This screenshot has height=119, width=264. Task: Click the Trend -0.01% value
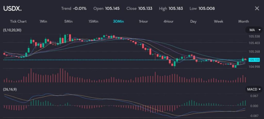(80, 8)
